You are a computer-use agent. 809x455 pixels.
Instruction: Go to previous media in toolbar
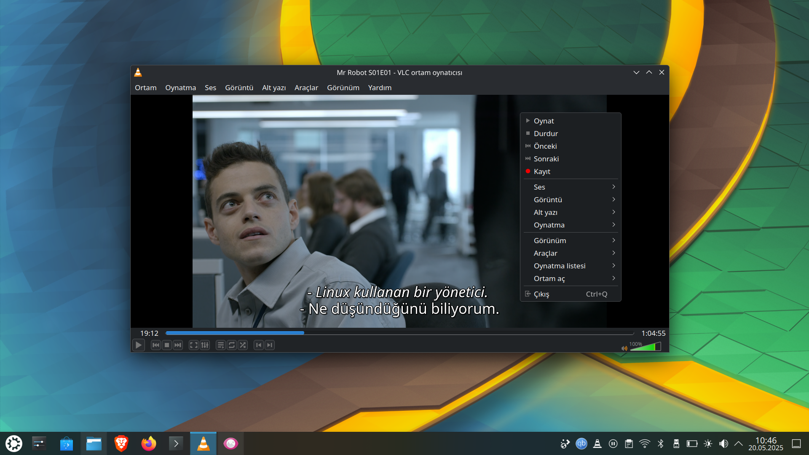(156, 345)
